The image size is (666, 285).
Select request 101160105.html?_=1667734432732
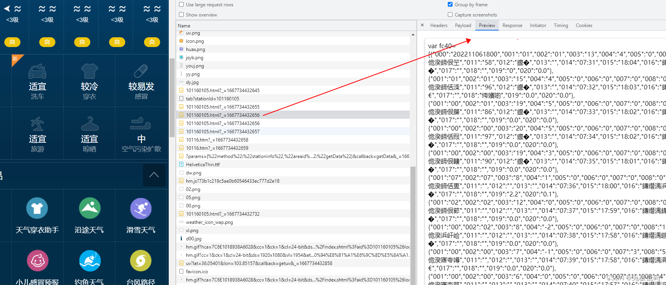[x=293, y=214]
